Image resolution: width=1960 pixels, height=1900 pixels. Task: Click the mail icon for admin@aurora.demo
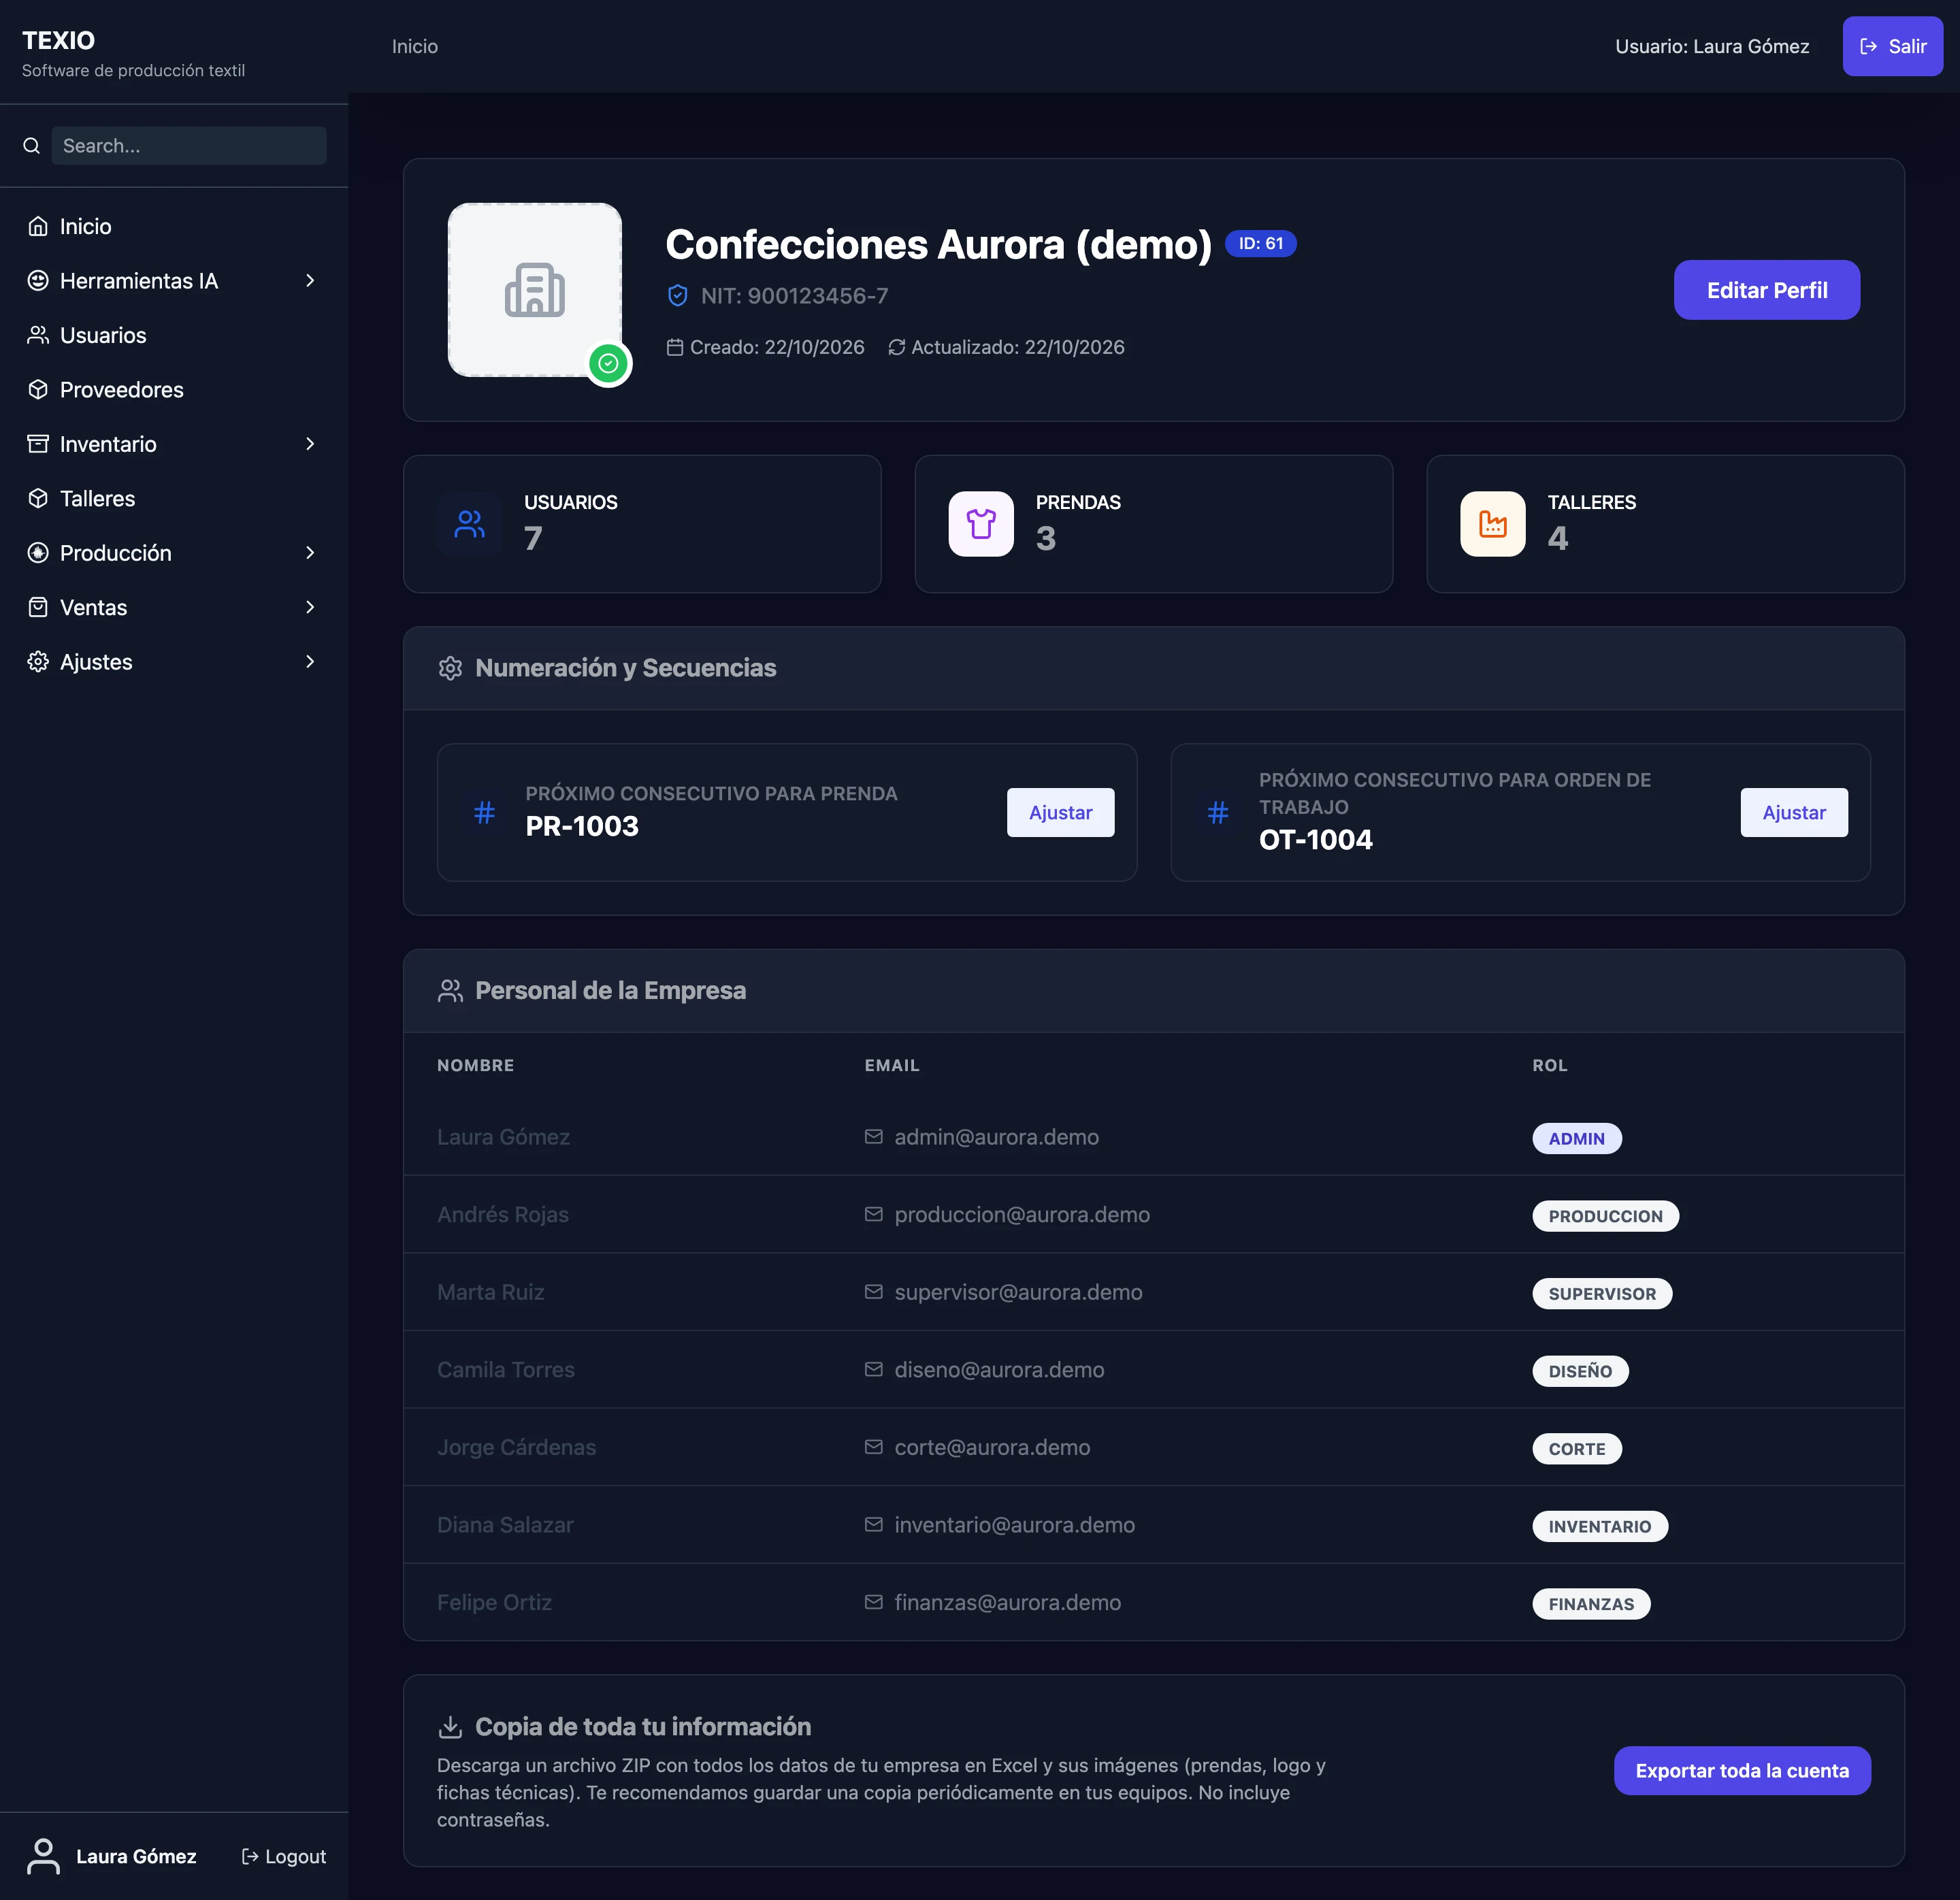pyautogui.click(x=874, y=1137)
